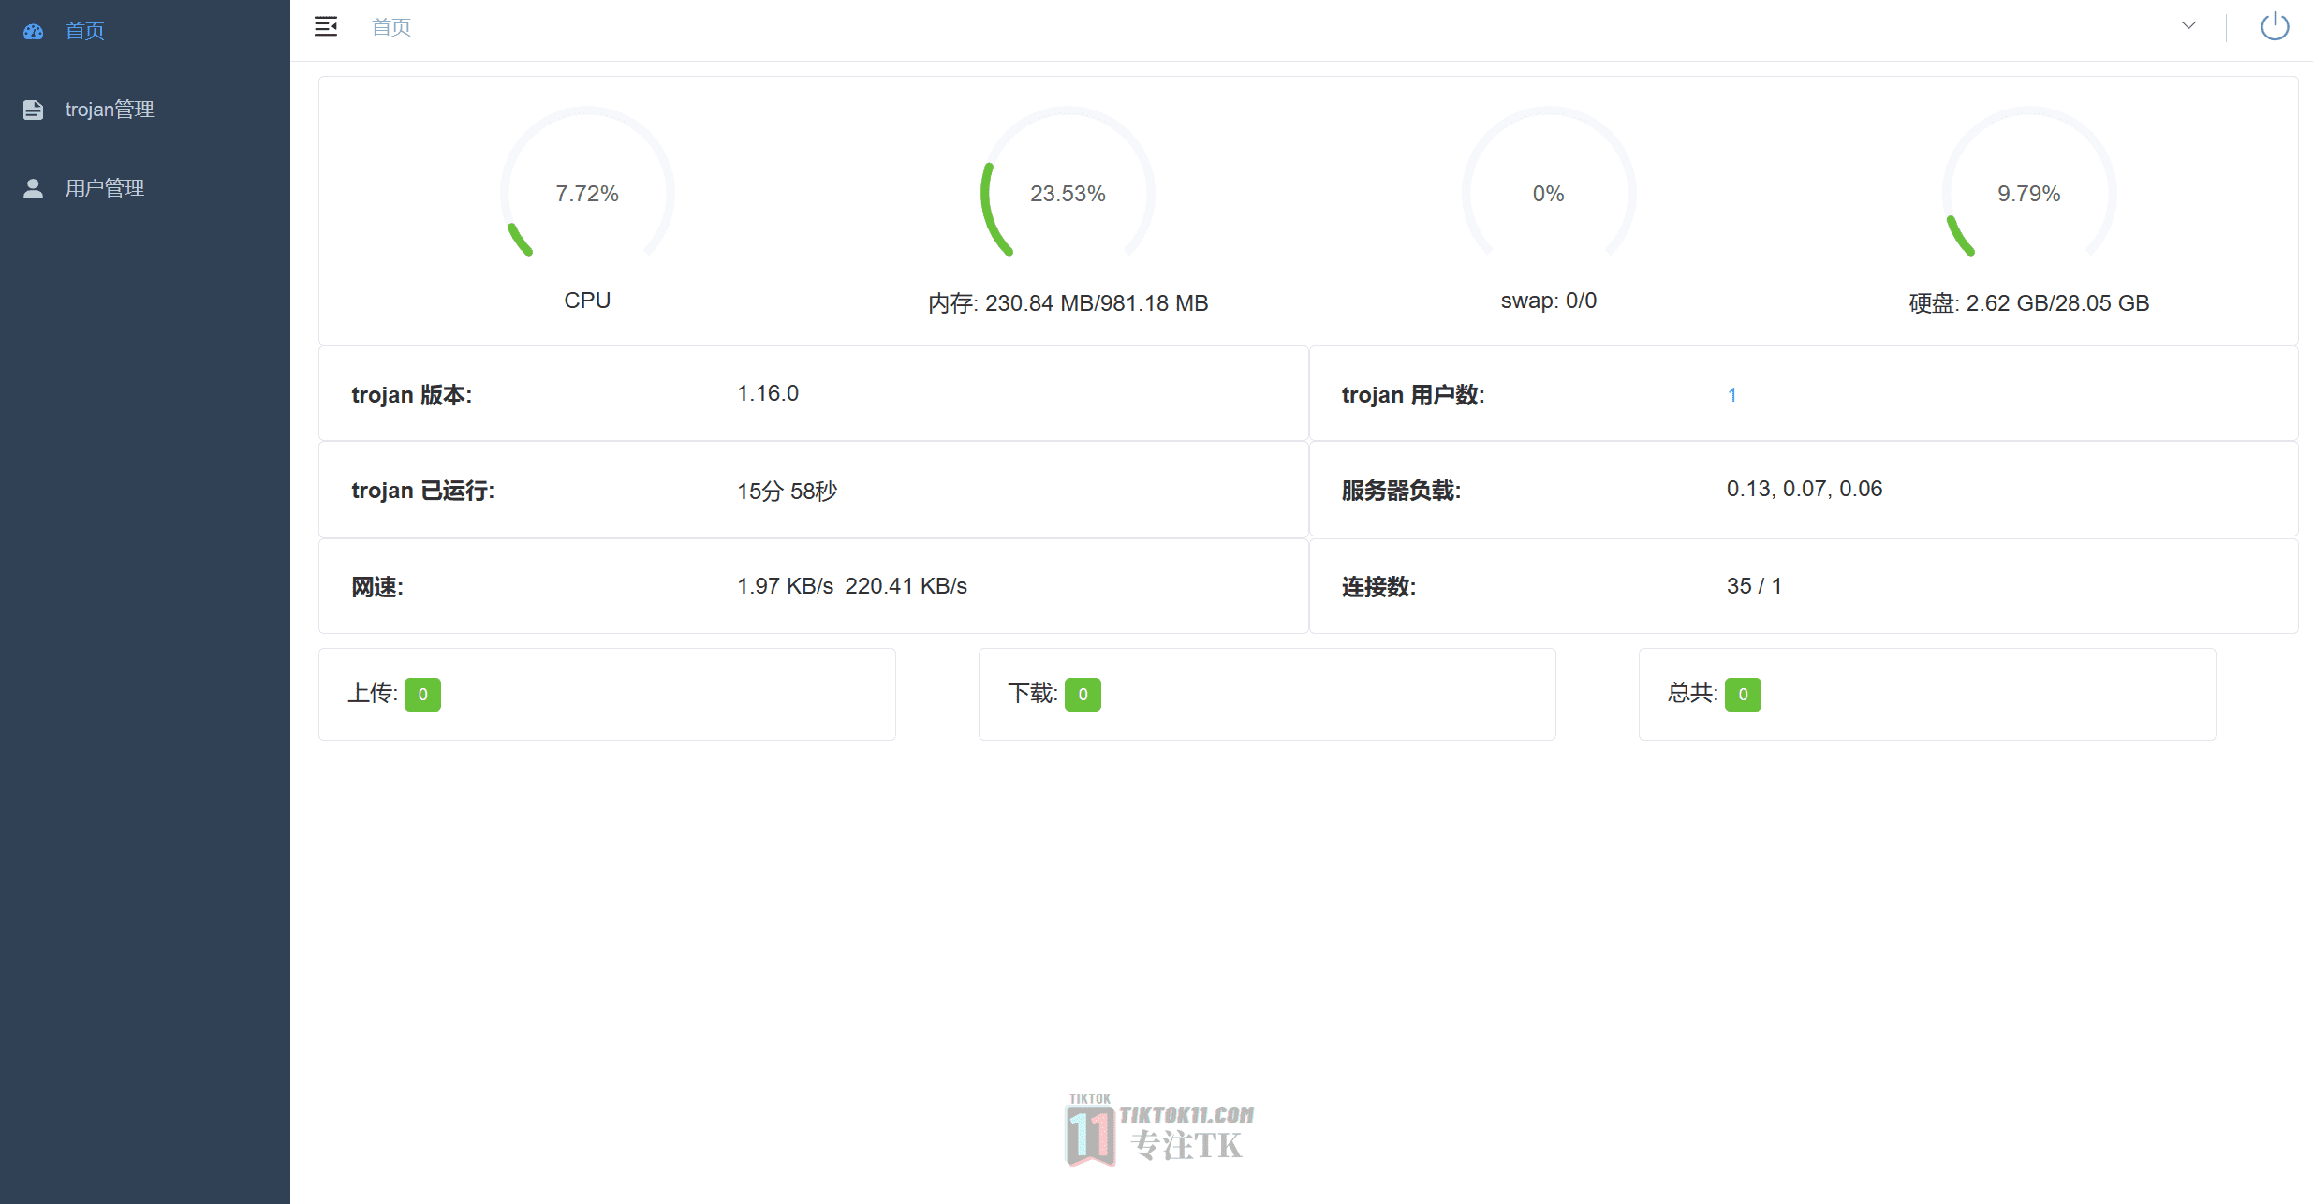Screen dimensions: 2313x1204
Task: Click the server load 0.13, 0.07, 0.06
Action: 1805,489
